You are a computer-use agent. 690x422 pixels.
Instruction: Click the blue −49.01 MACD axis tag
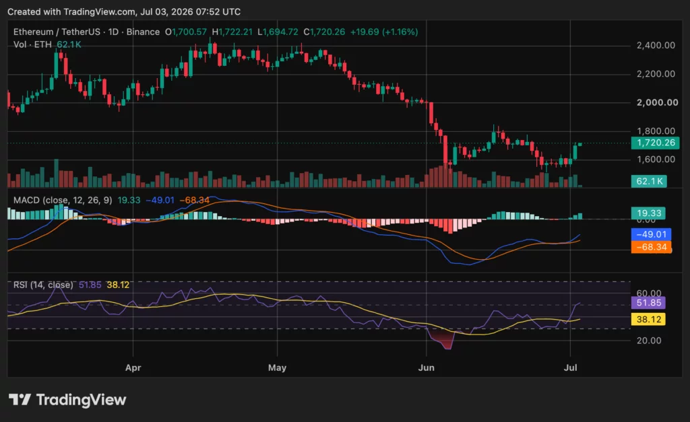pyautogui.click(x=652, y=234)
